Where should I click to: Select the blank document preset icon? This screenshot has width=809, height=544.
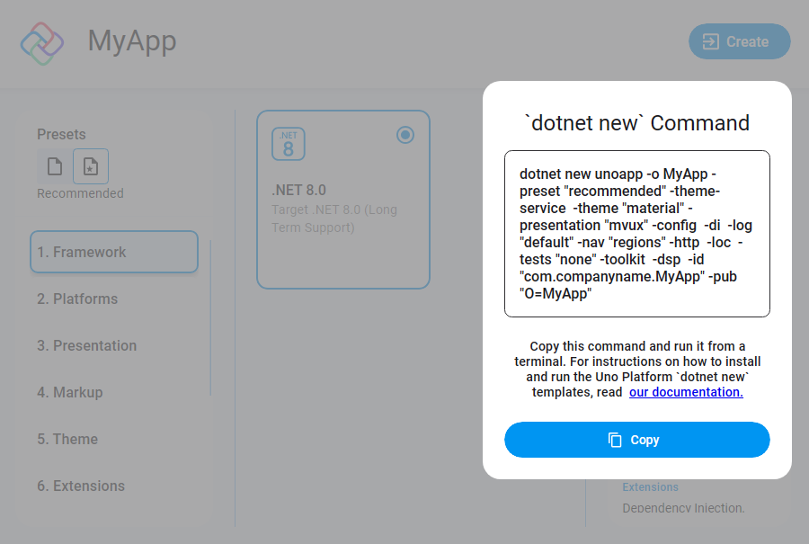click(54, 165)
